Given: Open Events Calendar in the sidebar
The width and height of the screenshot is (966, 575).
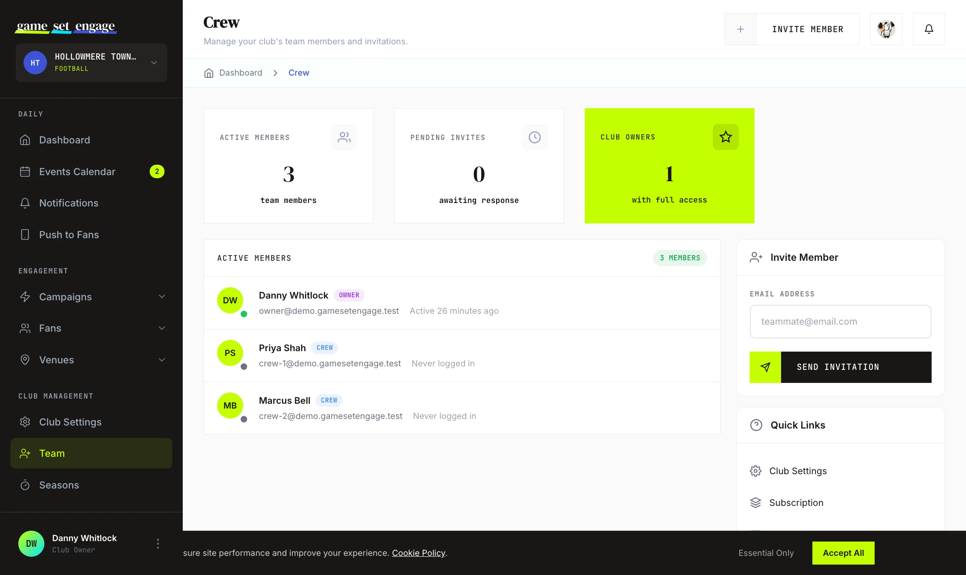Looking at the screenshot, I should tap(91, 172).
